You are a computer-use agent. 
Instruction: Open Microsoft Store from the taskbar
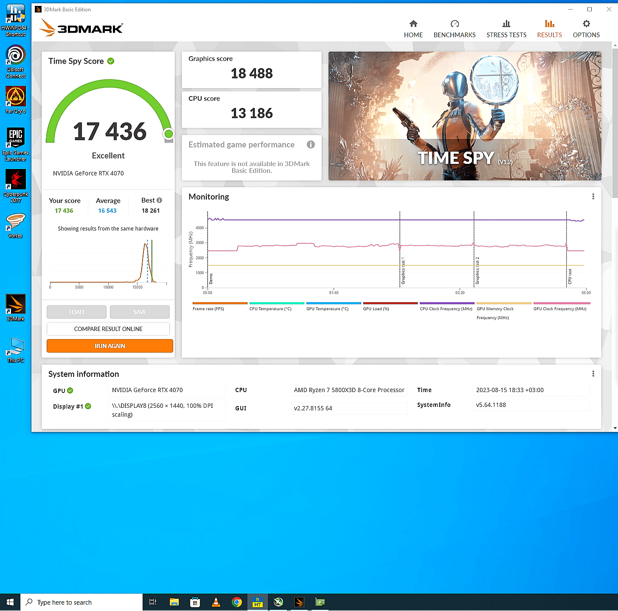(195, 602)
